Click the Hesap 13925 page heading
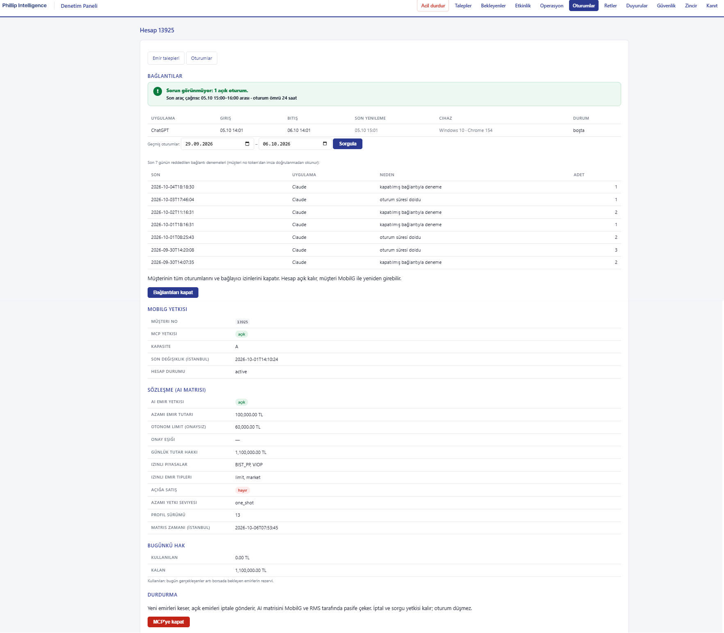724x633 pixels. coord(157,30)
